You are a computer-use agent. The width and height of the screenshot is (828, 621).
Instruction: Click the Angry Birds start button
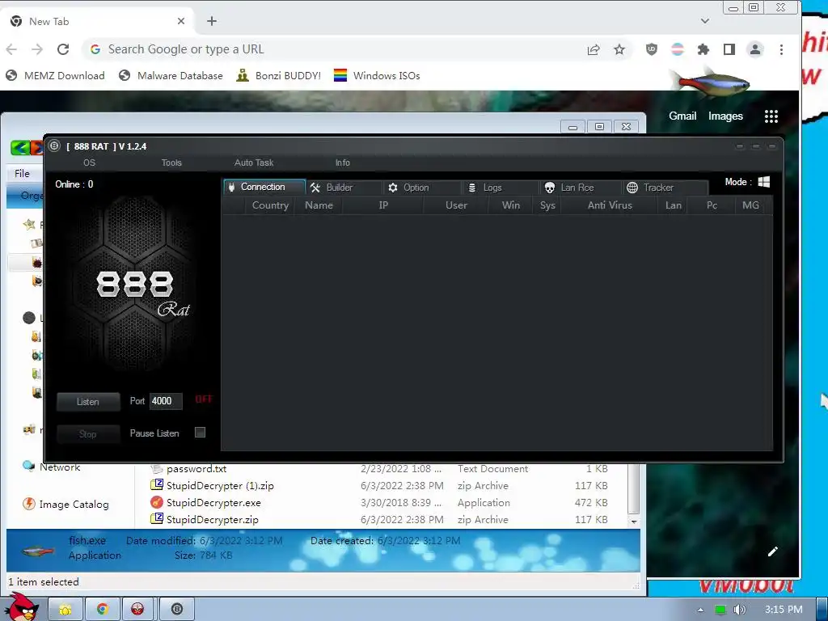[22, 606]
